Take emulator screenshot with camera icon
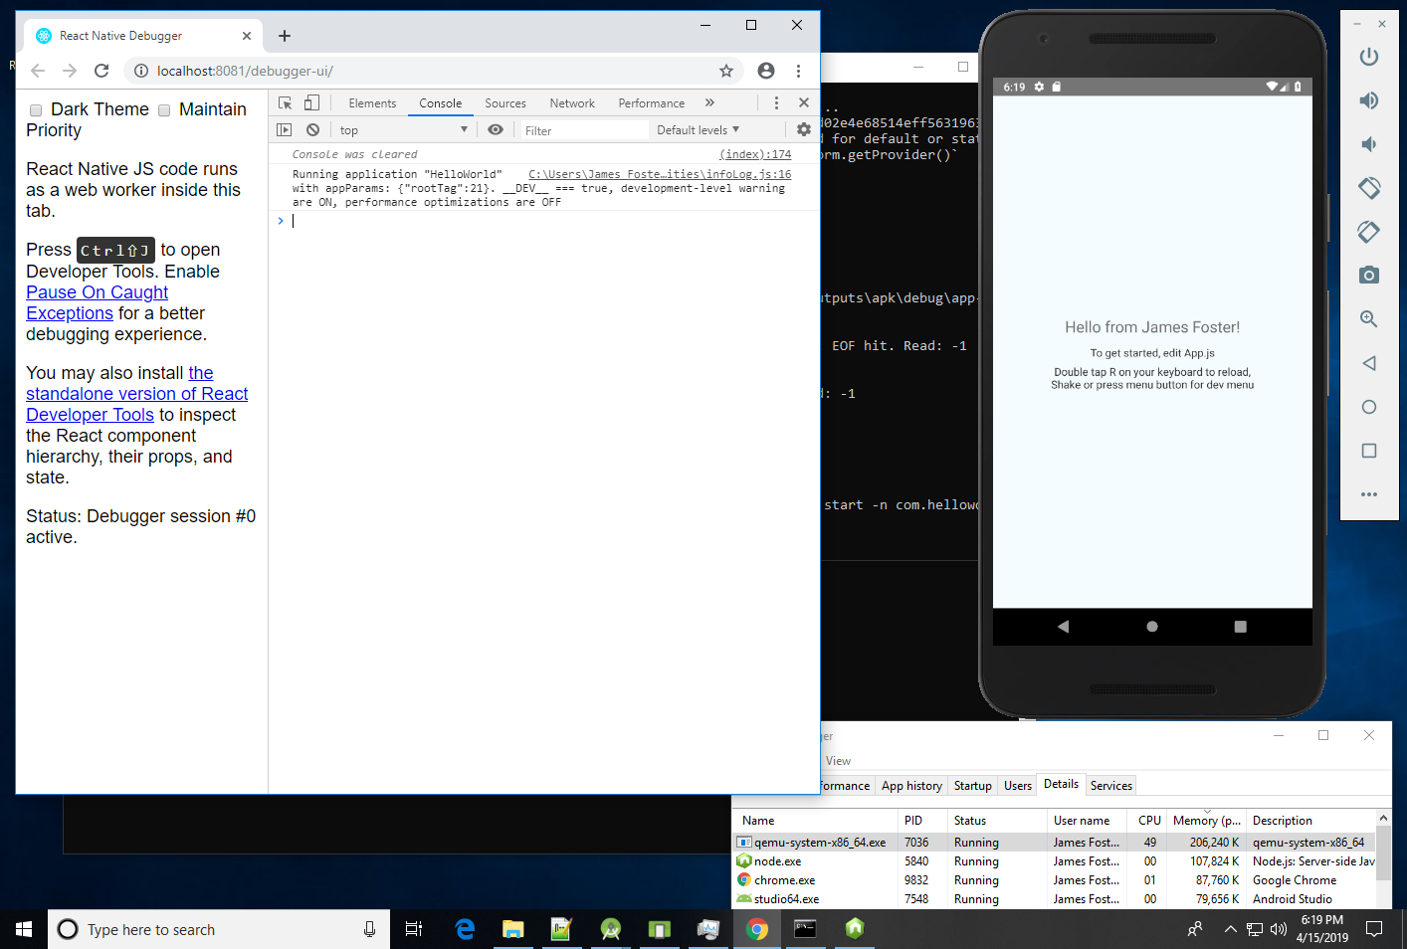Viewport: 1407px width, 949px height. coord(1369,275)
